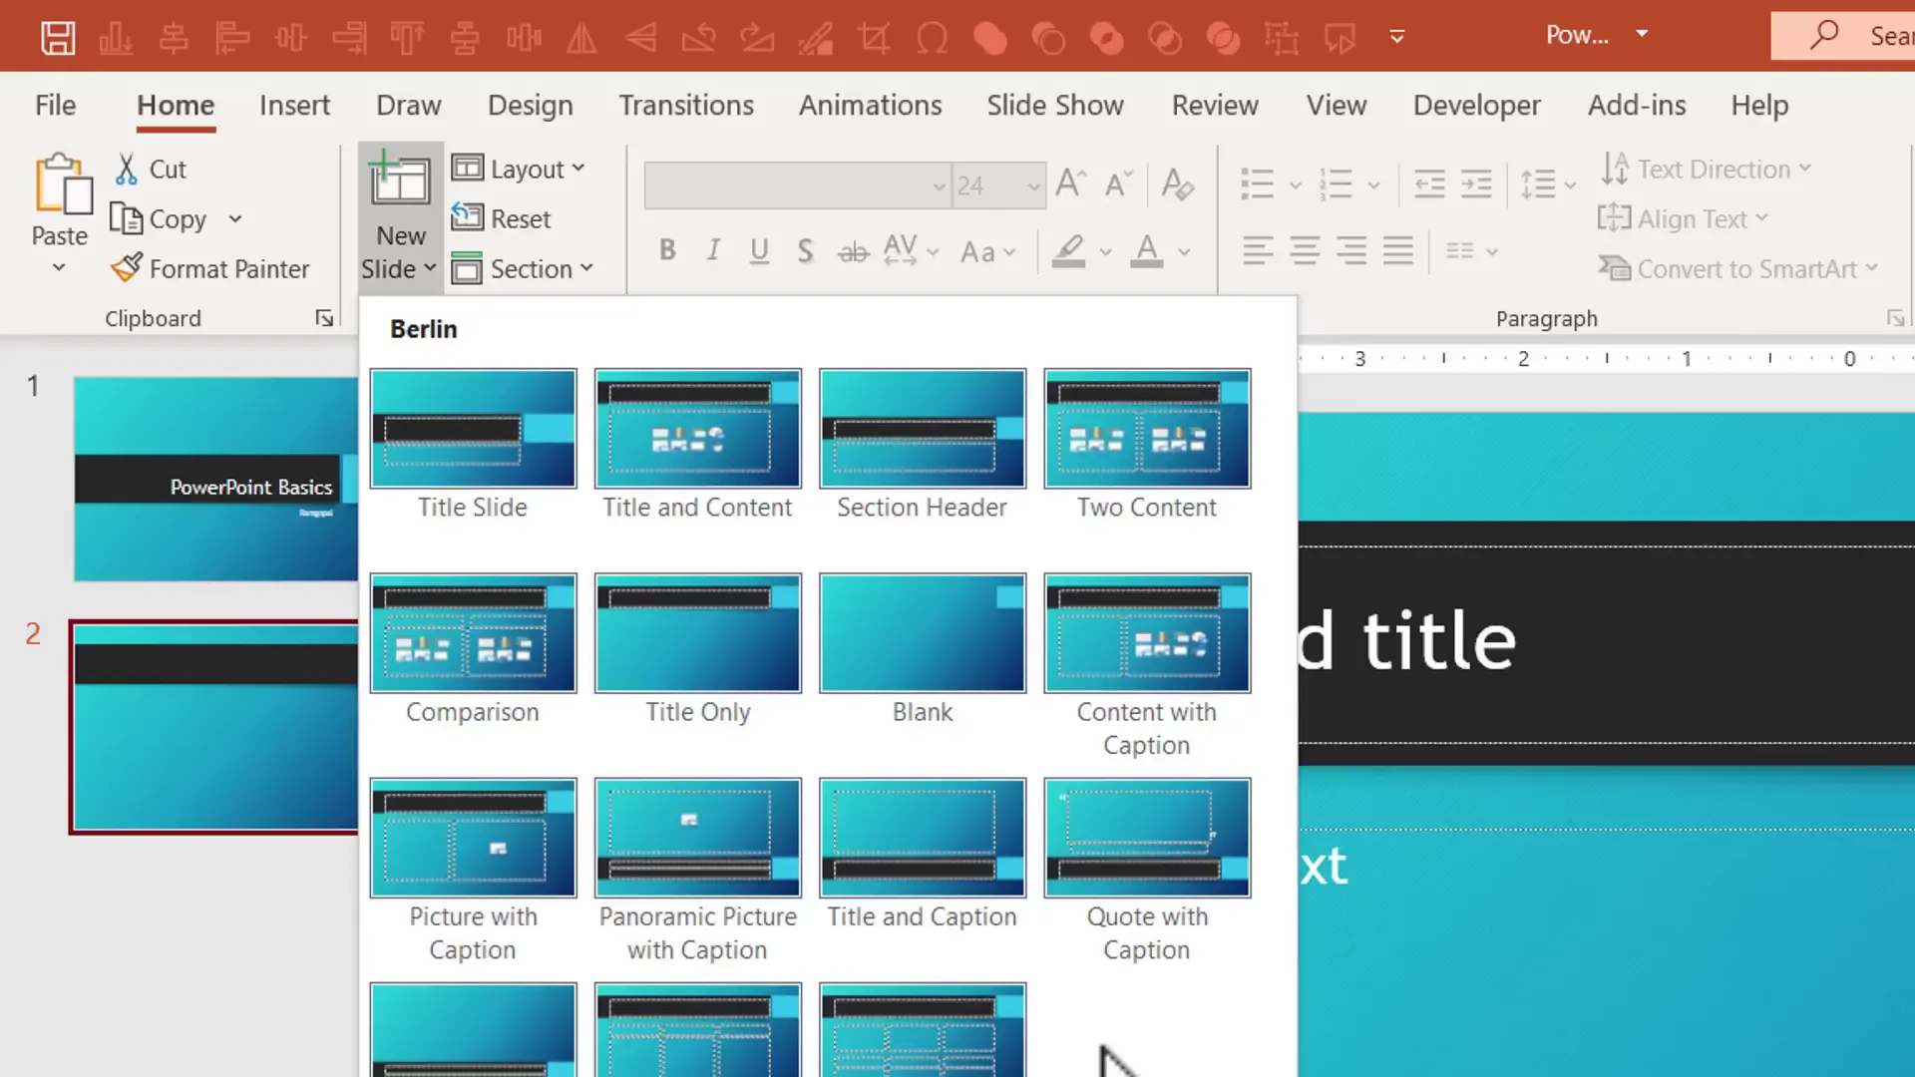
Task: Apply the font color A swatch
Action: pyautogui.click(x=1147, y=251)
